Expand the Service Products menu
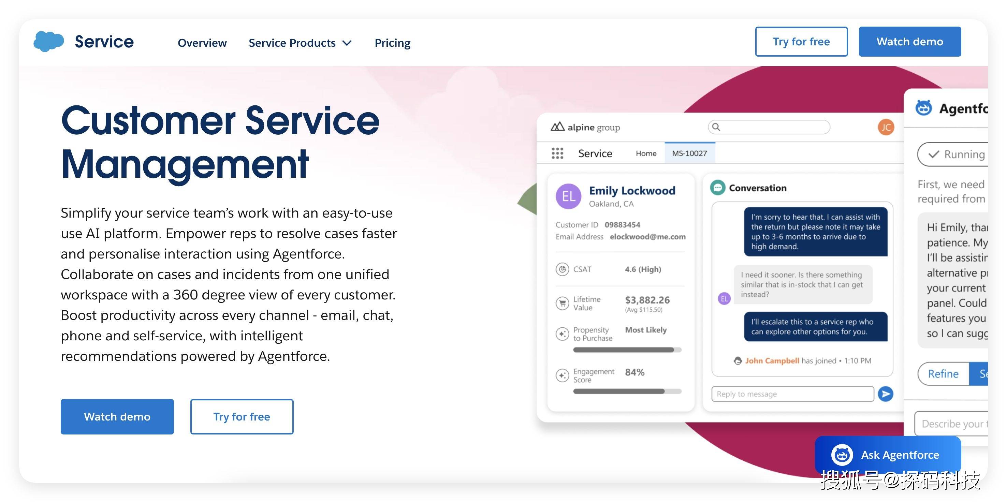The height and width of the screenshot is (502, 1007). click(x=300, y=43)
